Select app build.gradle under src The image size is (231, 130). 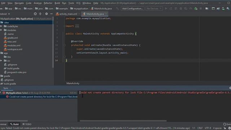[x=12, y=68]
